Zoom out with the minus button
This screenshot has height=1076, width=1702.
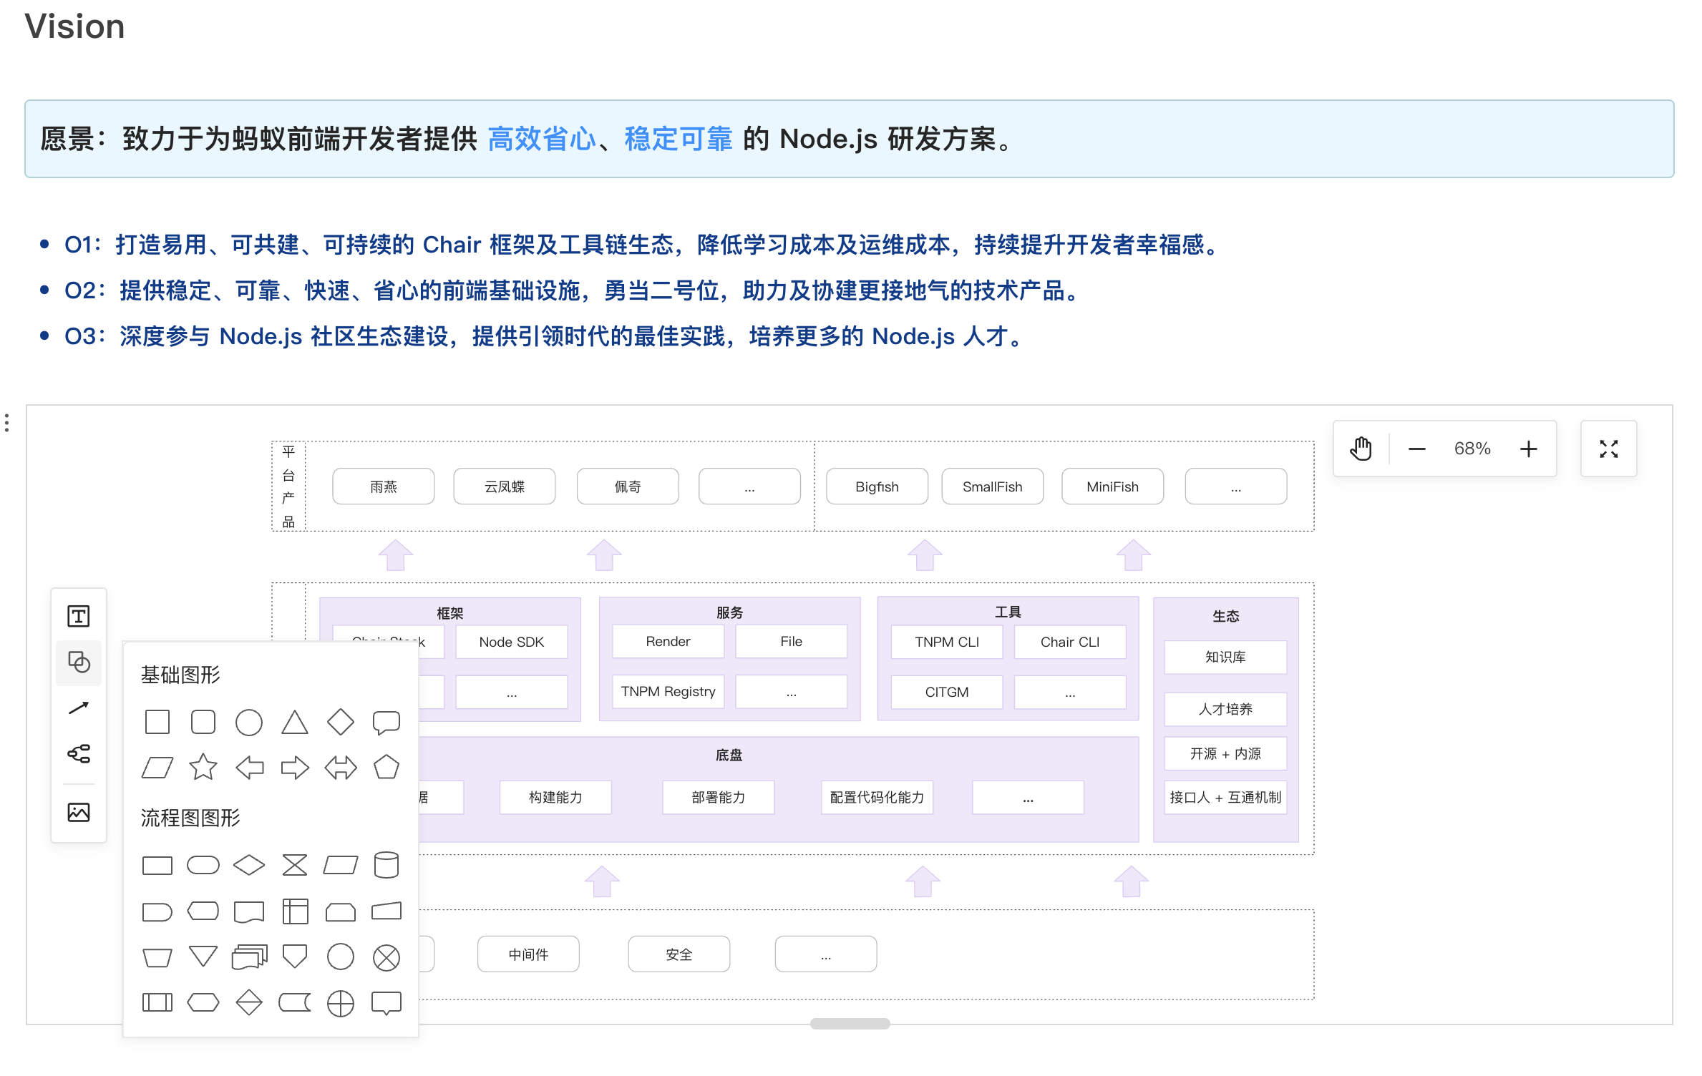pos(1417,449)
